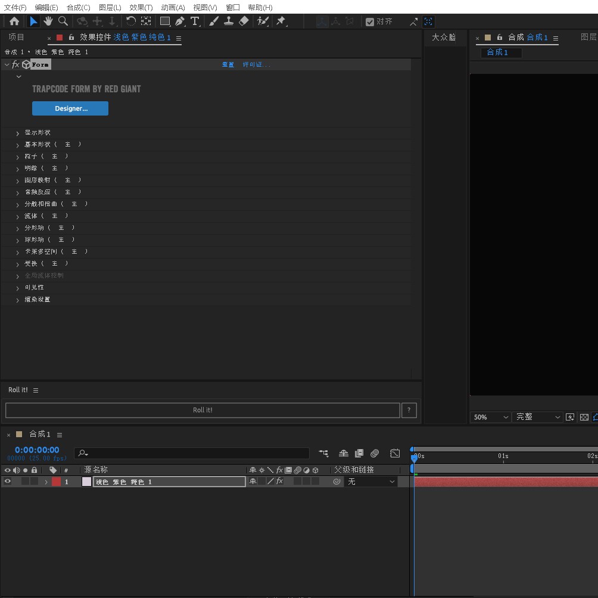The image size is (598, 598).
Task: Select the Pen tool
Action: [180, 21]
